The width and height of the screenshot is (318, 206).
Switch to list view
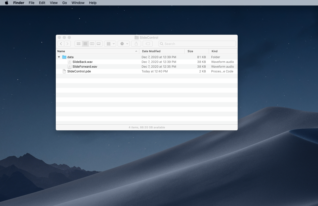click(x=85, y=44)
